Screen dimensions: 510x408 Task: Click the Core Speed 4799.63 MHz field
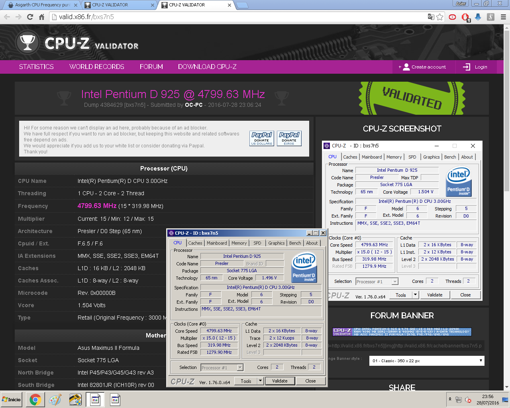click(219, 331)
